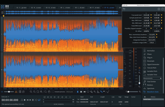Click the Initial State history entry
This screenshot has width=165, height=107.
click(153, 99)
